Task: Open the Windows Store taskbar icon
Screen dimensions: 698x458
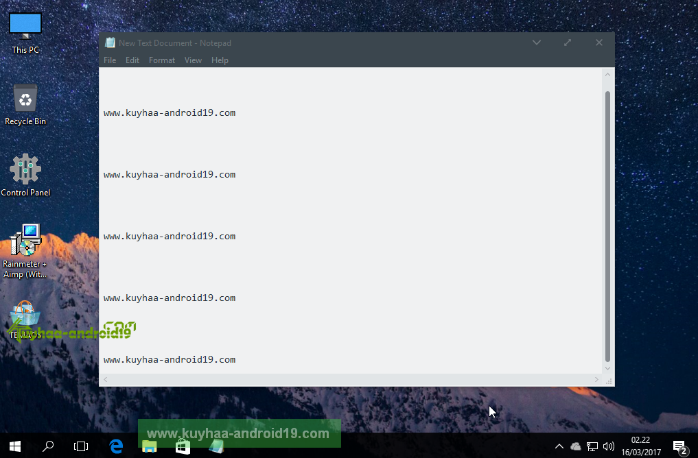Action: [183, 446]
